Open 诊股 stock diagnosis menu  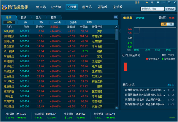pos(117,7)
